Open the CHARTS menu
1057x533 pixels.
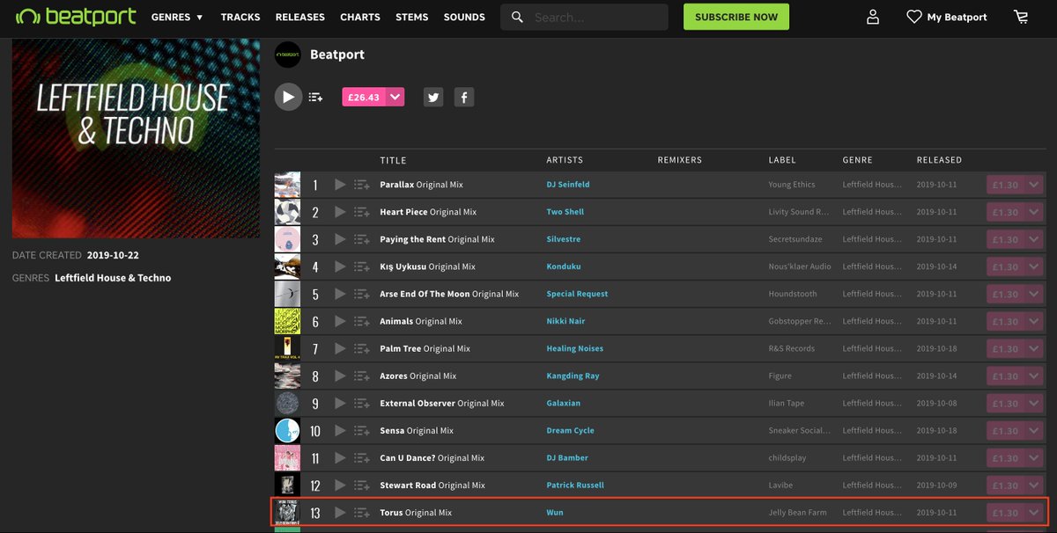(360, 17)
